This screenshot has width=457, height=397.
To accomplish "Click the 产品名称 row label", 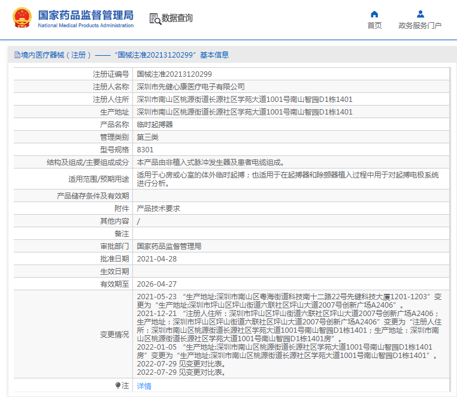I will pos(114,124).
